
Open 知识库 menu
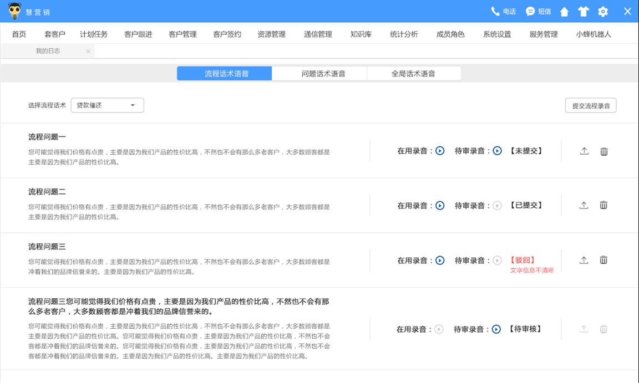[361, 34]
